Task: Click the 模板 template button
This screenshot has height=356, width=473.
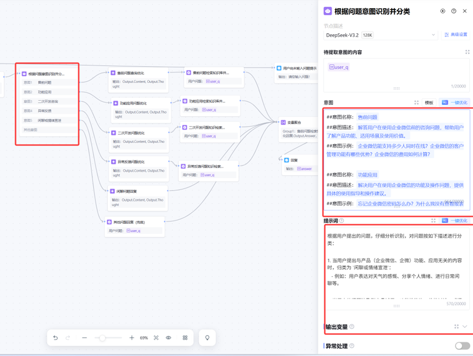Action: [429, 103]
